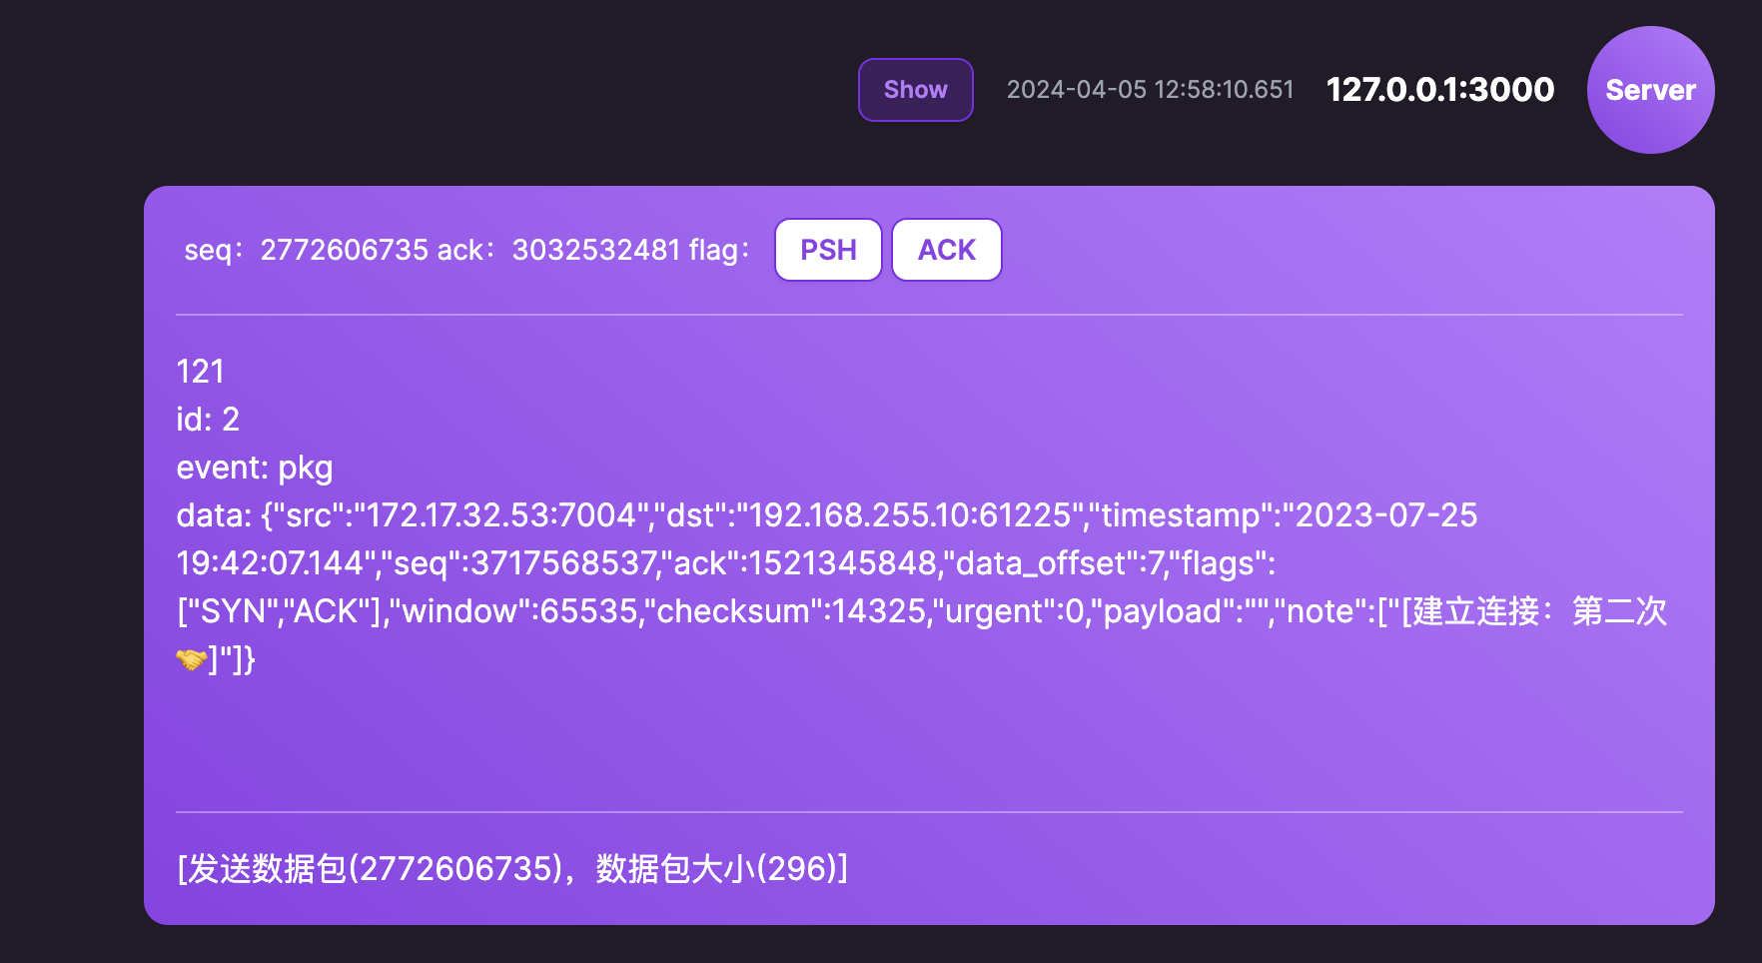The image size is (1762, 963).
Task: Click the flag: label
Action: point(719,250)
